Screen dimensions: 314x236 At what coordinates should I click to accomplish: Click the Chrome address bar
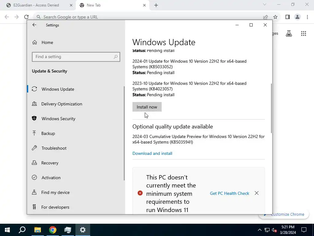click(x=148, y=17)
